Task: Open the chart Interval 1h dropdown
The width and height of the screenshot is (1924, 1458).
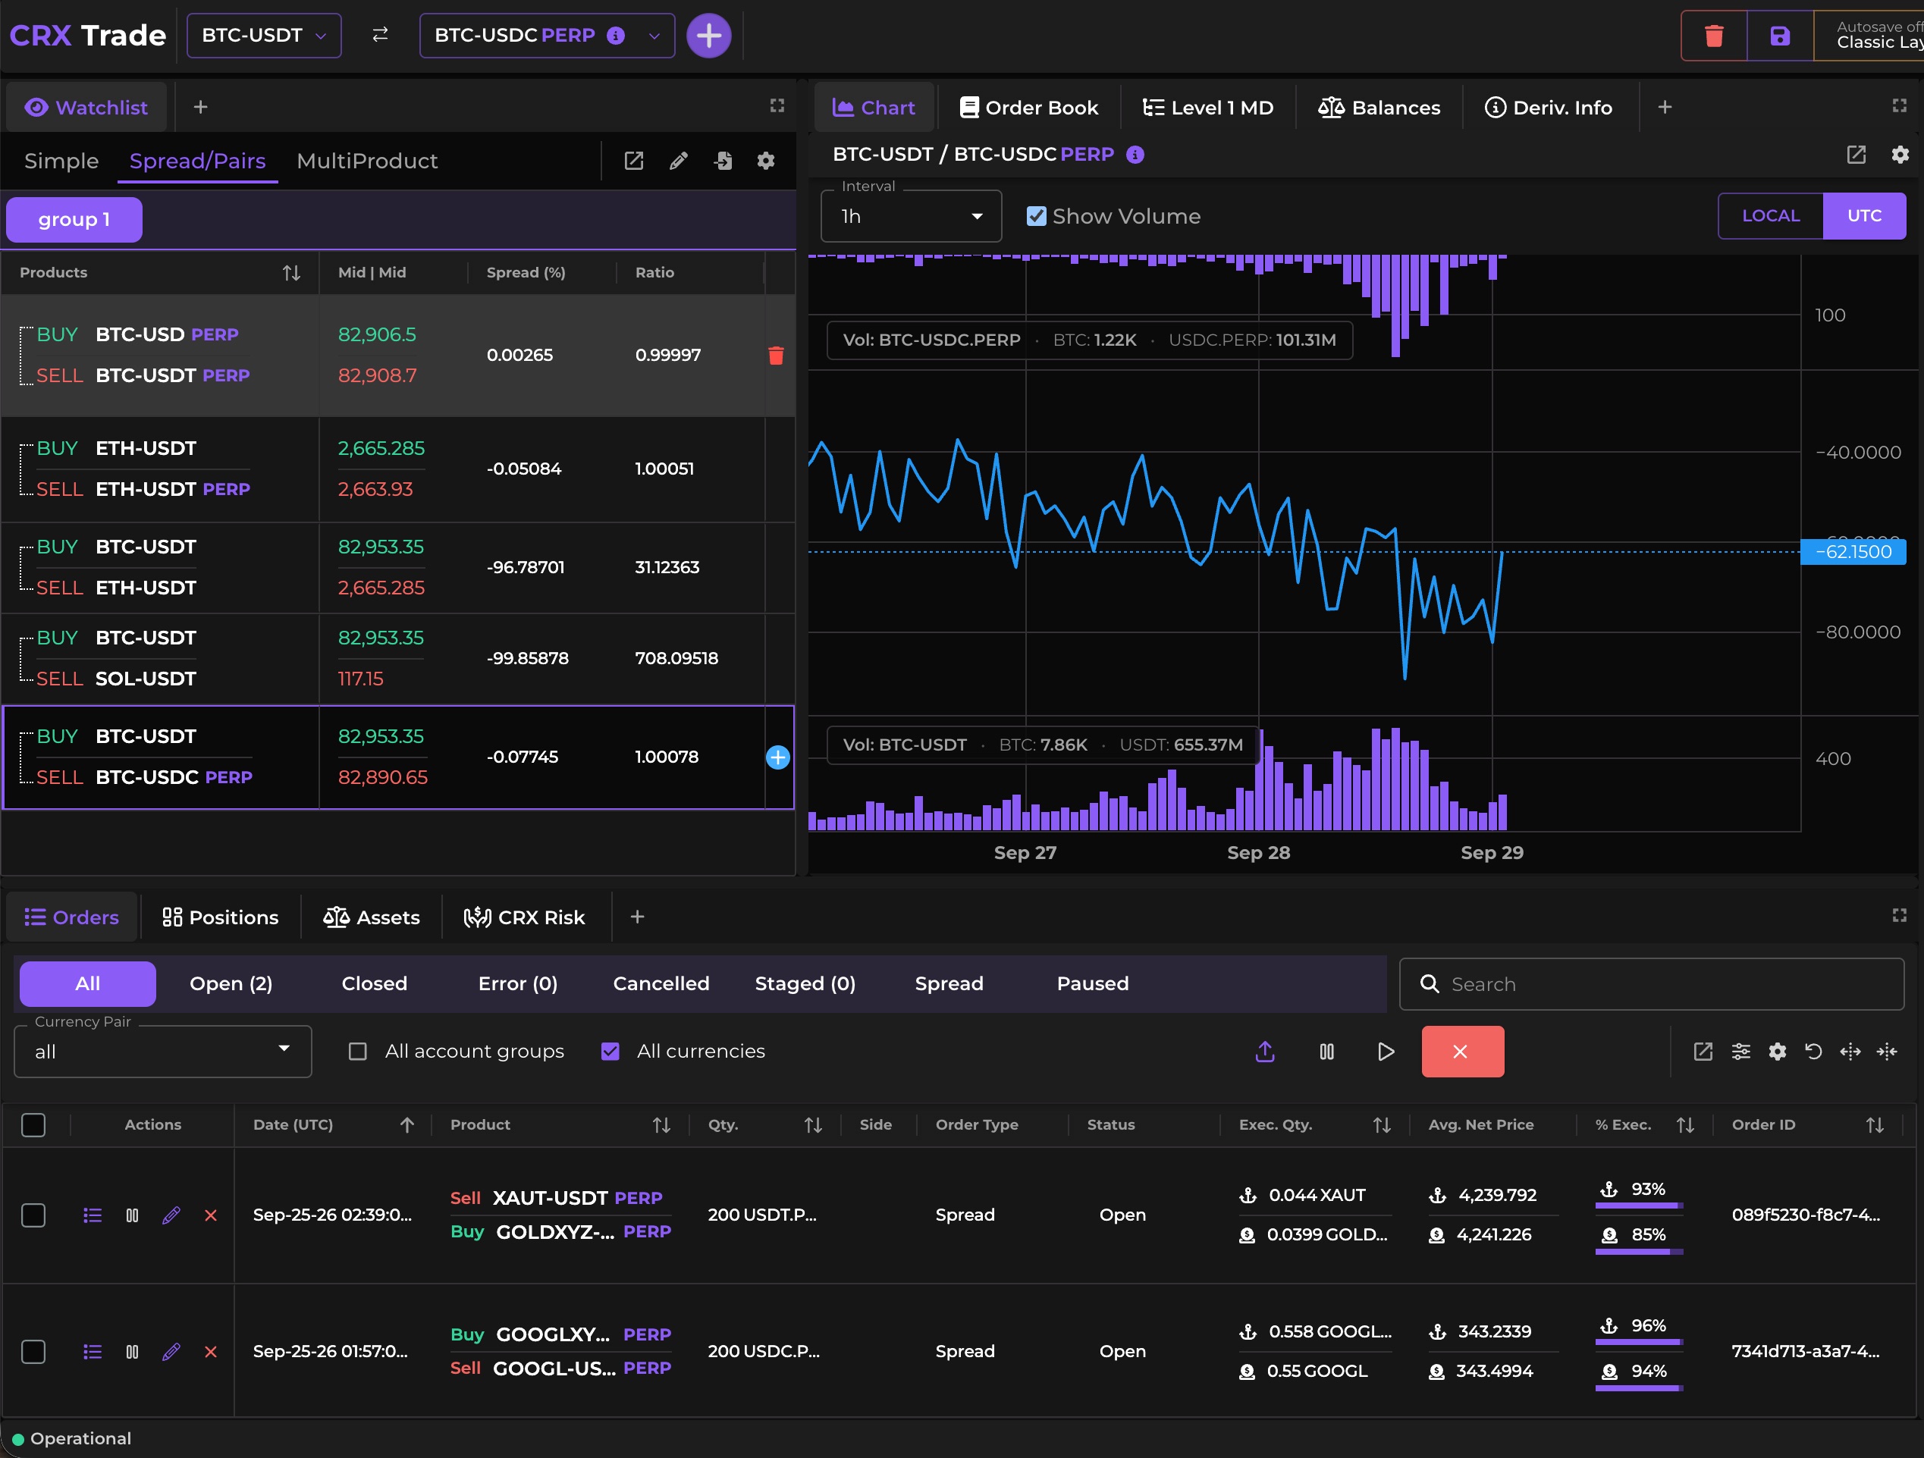Action: coord(911,217)
